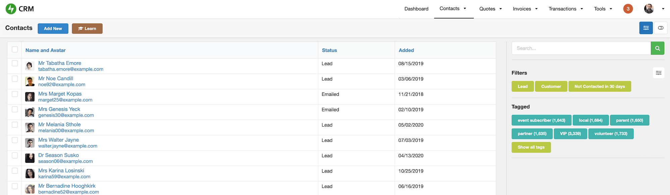The height and width of the screenshot is (195, 670).
Task: Check the box for Karina Losinski
Action: (x=15, y=171)
